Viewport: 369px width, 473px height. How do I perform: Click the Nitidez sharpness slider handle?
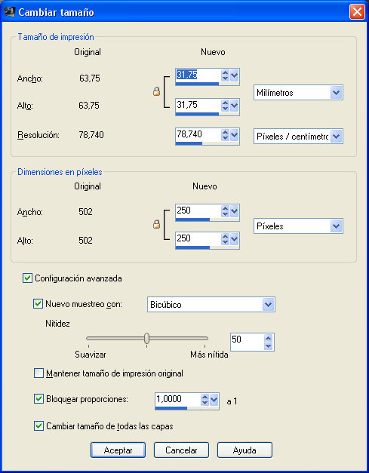(146, 338)
